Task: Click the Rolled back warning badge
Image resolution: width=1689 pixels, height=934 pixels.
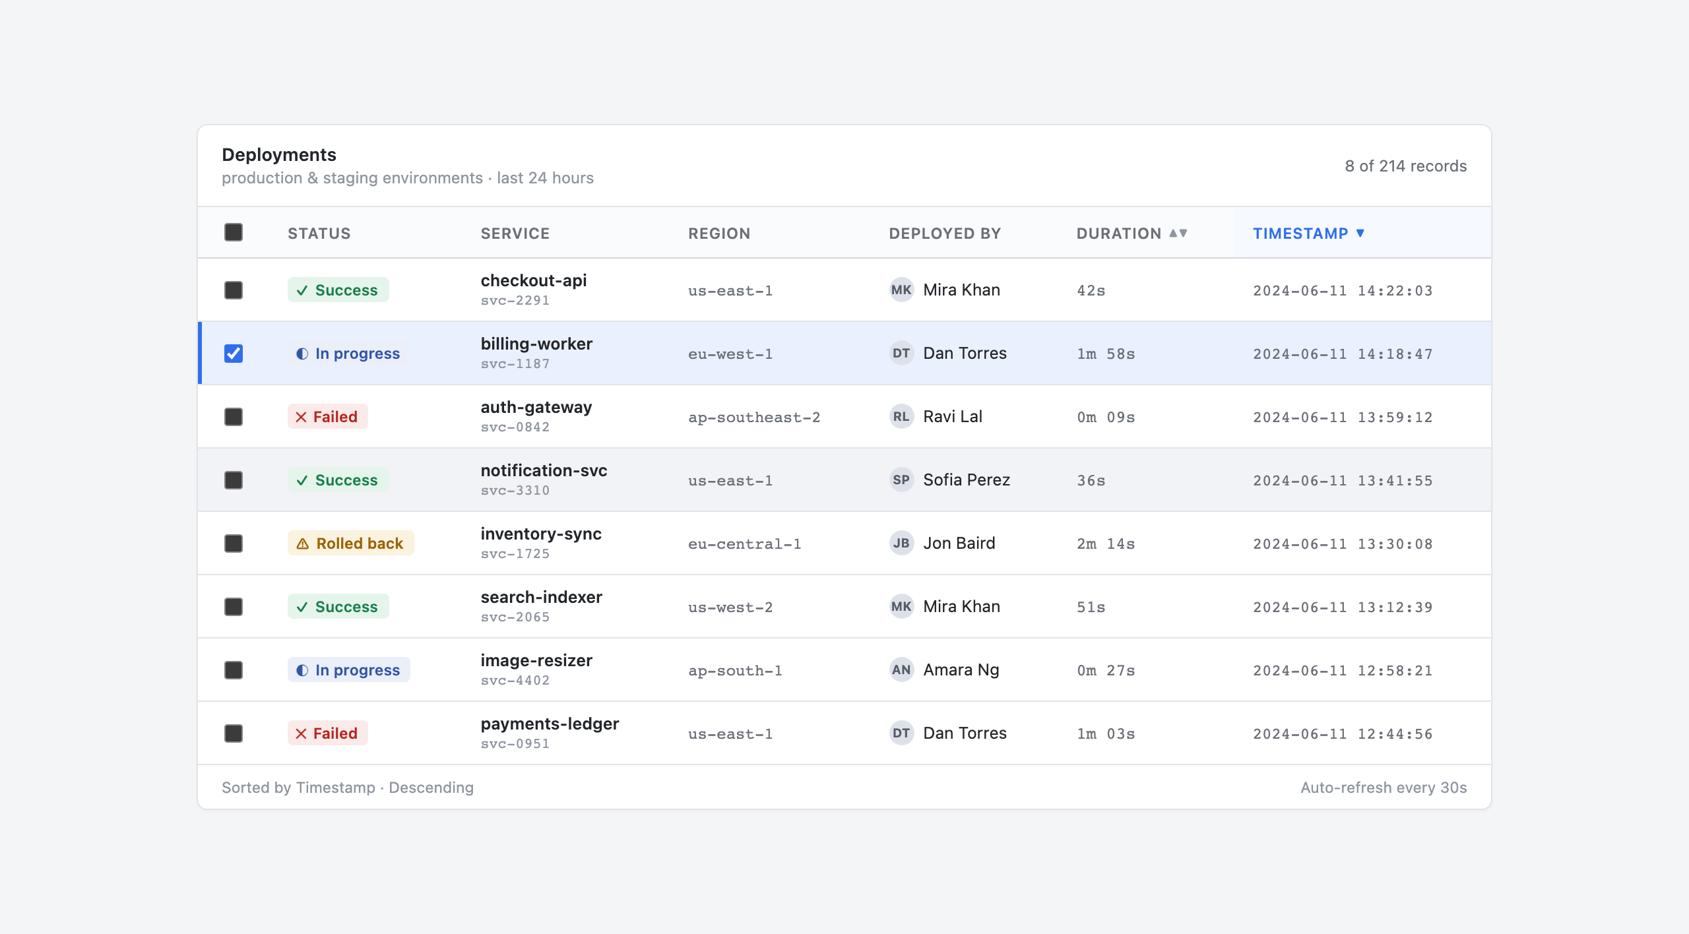Action: [x=350, y=543]
